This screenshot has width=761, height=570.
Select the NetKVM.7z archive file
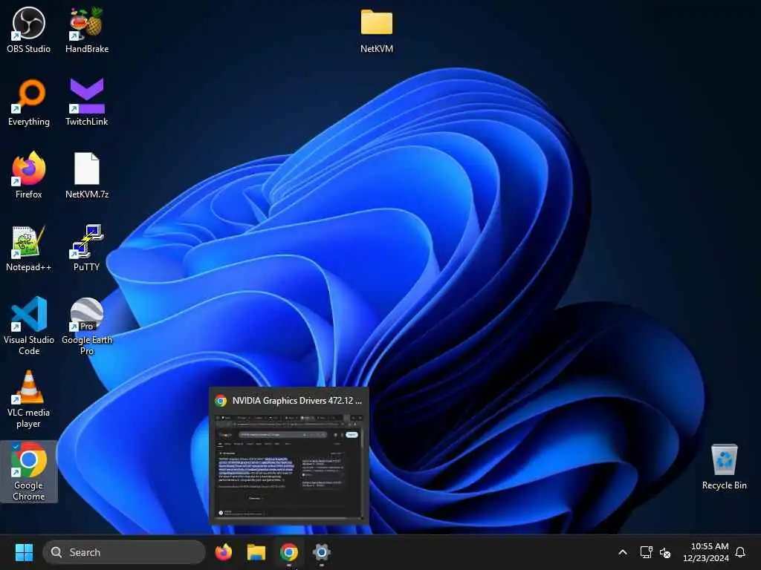coord(87,174)
